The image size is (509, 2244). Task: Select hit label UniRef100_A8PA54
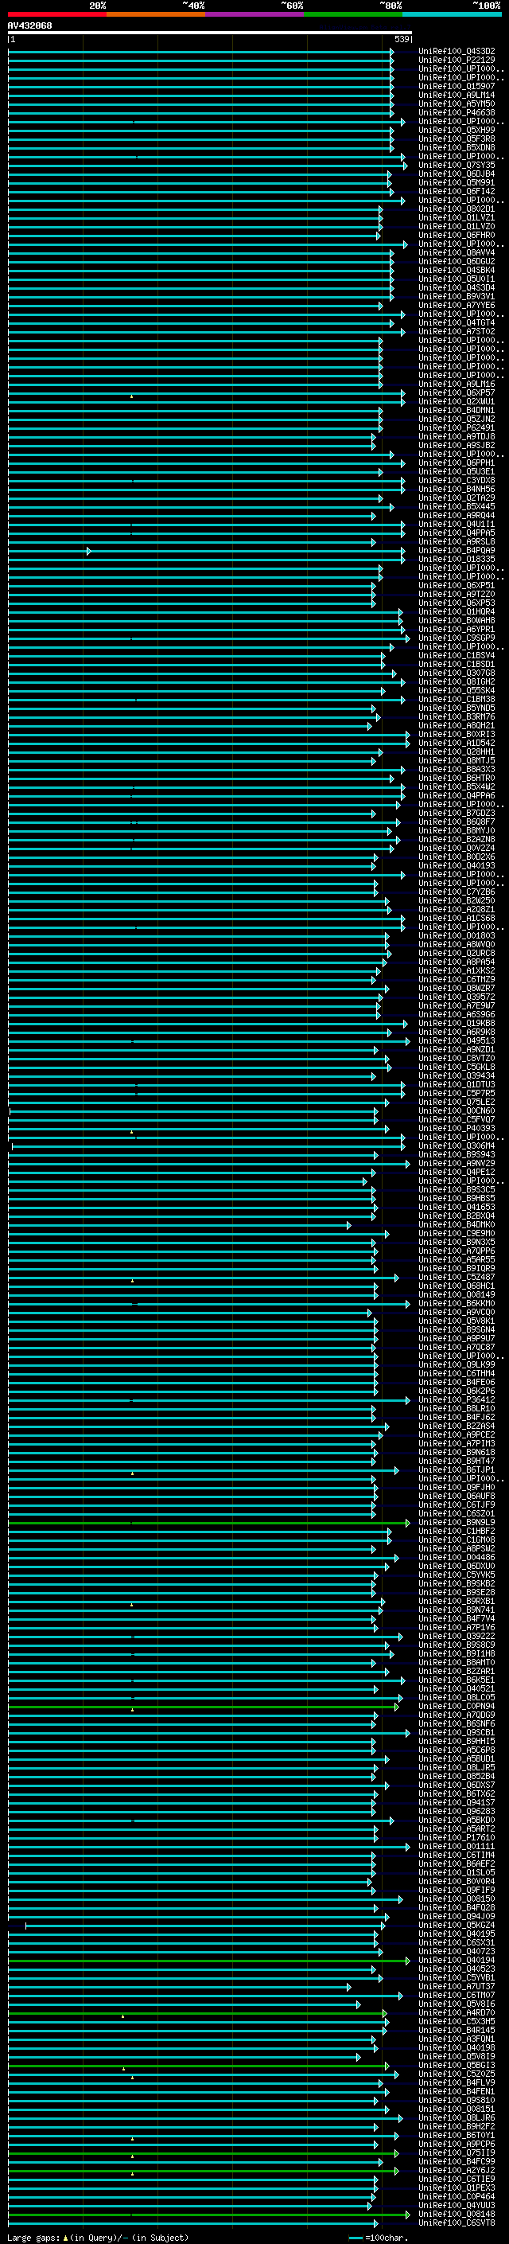(x=457, y=962)
